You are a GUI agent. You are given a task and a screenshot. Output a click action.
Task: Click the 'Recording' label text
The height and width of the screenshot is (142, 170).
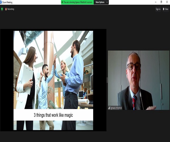tap(11, 9)
